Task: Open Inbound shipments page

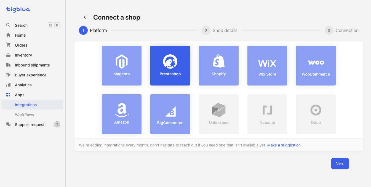Action: click(x=33, y=65)
